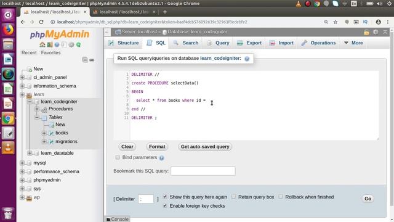This screenshot has width=394, height=222.
Task: Bookmark this page with star icon
Action: (x=336, y=22)
